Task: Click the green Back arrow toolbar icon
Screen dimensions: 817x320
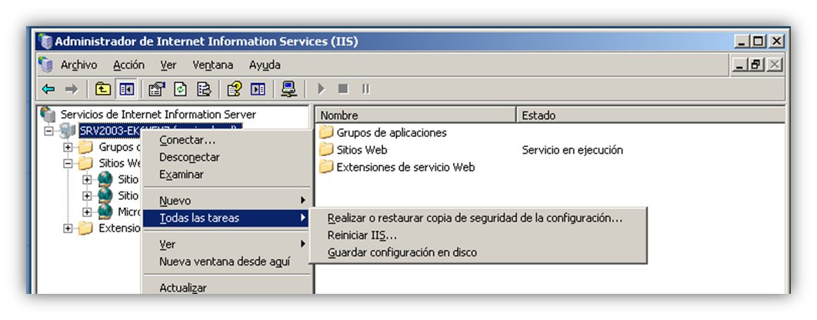Action: (48, 89)
